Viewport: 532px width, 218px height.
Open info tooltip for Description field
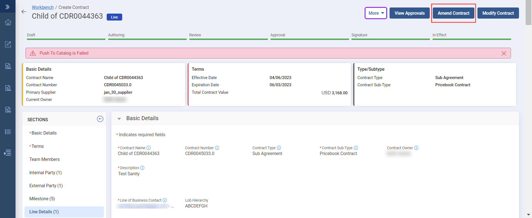(x=142, y=168)
